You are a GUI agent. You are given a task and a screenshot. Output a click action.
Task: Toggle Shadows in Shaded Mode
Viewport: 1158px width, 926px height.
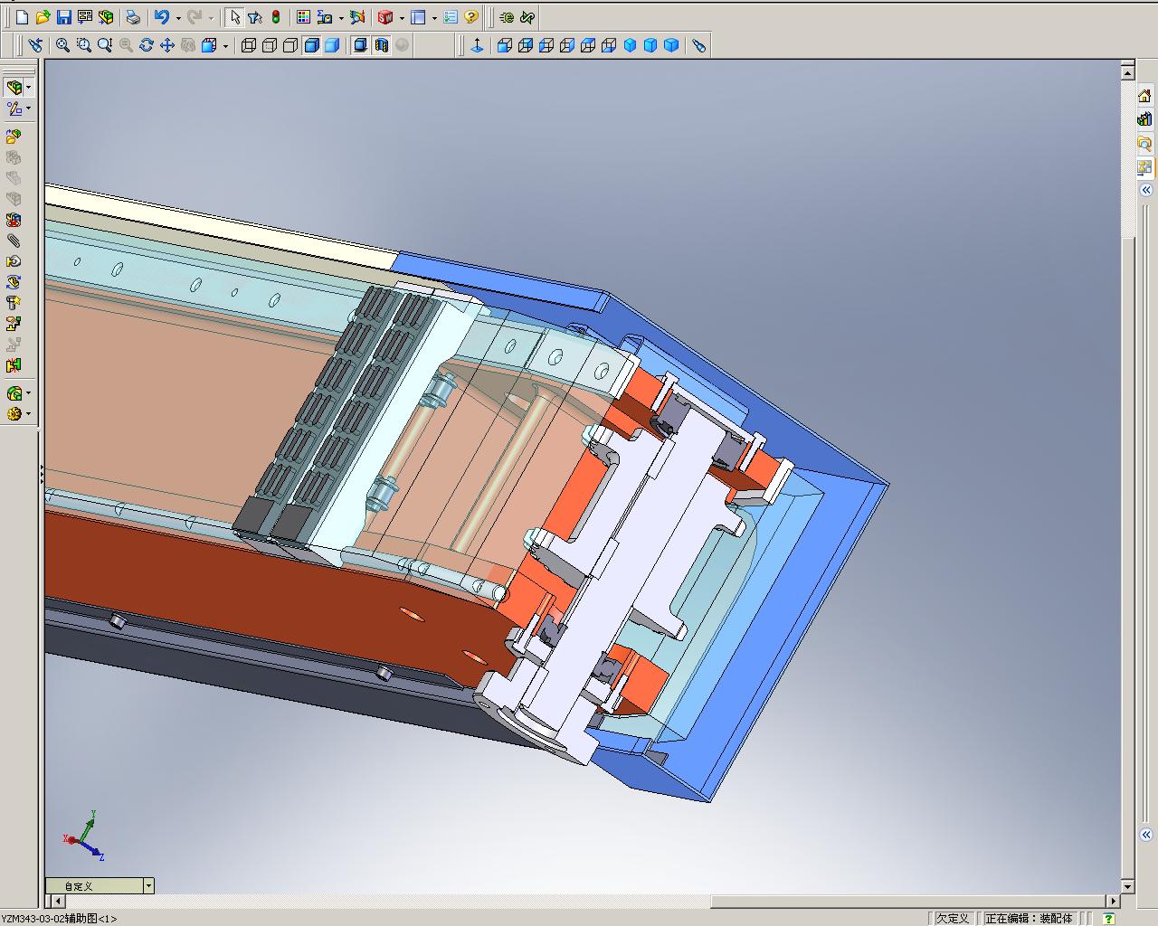point(360,45)
